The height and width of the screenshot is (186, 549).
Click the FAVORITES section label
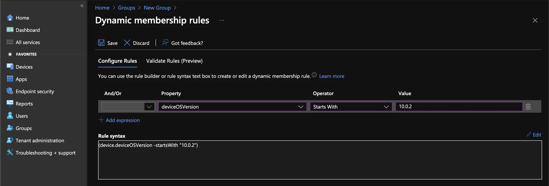click(x=26, y=54)
